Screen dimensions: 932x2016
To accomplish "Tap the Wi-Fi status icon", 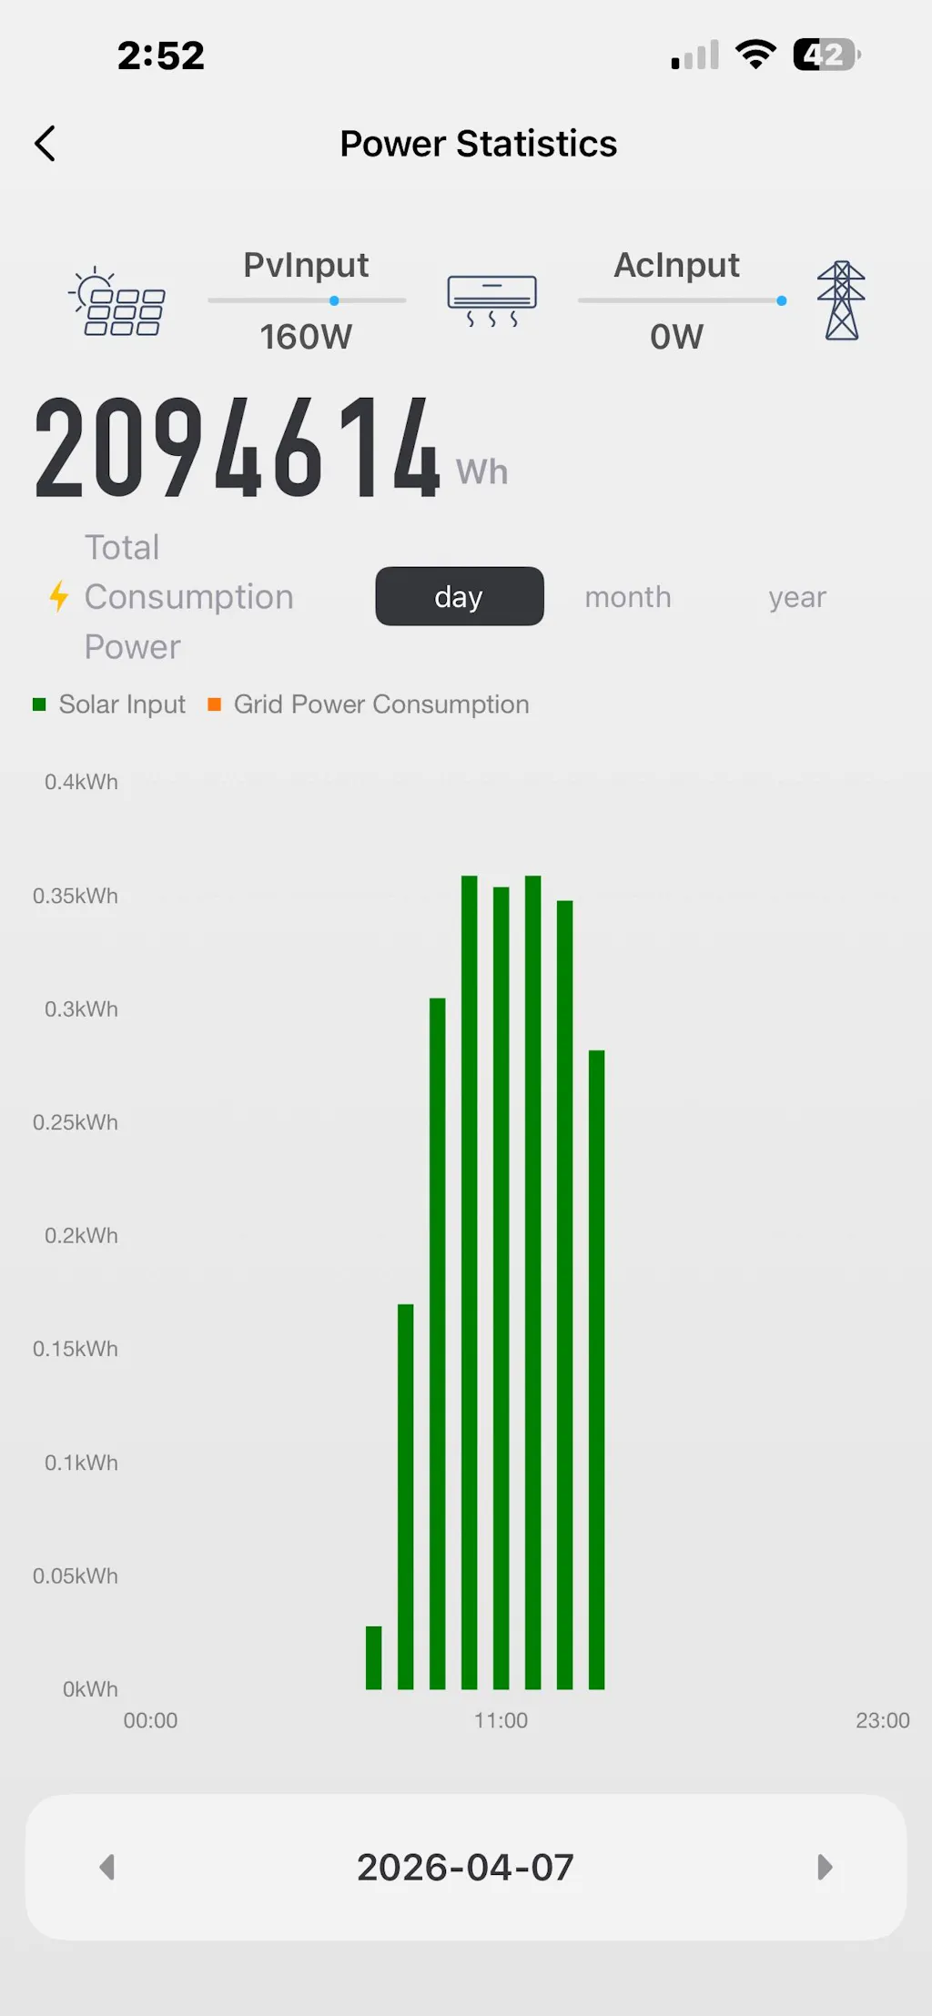I will pyautogui.click(x=755, y=55).
